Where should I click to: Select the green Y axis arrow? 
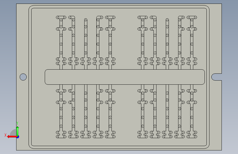click(18, 132)
